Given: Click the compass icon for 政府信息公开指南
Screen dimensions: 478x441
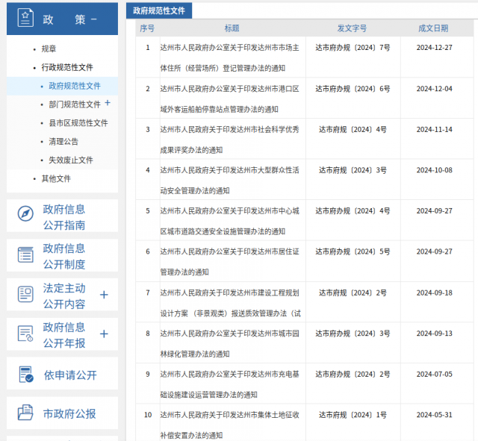Looking at the screenshot, I should [x=25, y=215].
